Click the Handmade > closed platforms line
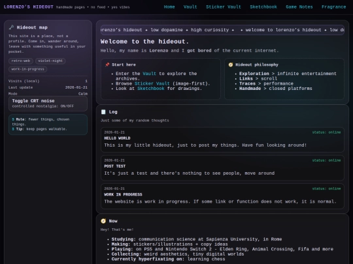Viewport: 353px width, 264px height. point(276,89)
